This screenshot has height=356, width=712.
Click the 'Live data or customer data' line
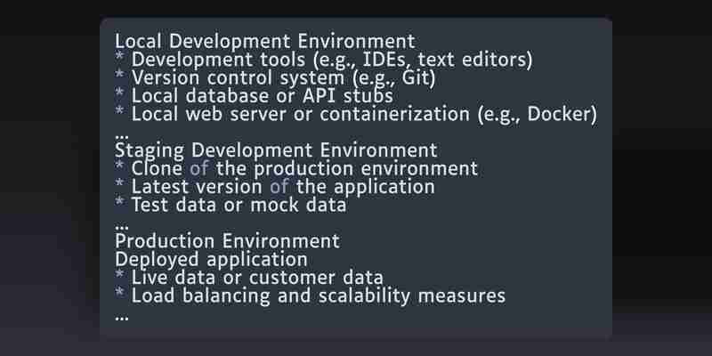point(249,278)
